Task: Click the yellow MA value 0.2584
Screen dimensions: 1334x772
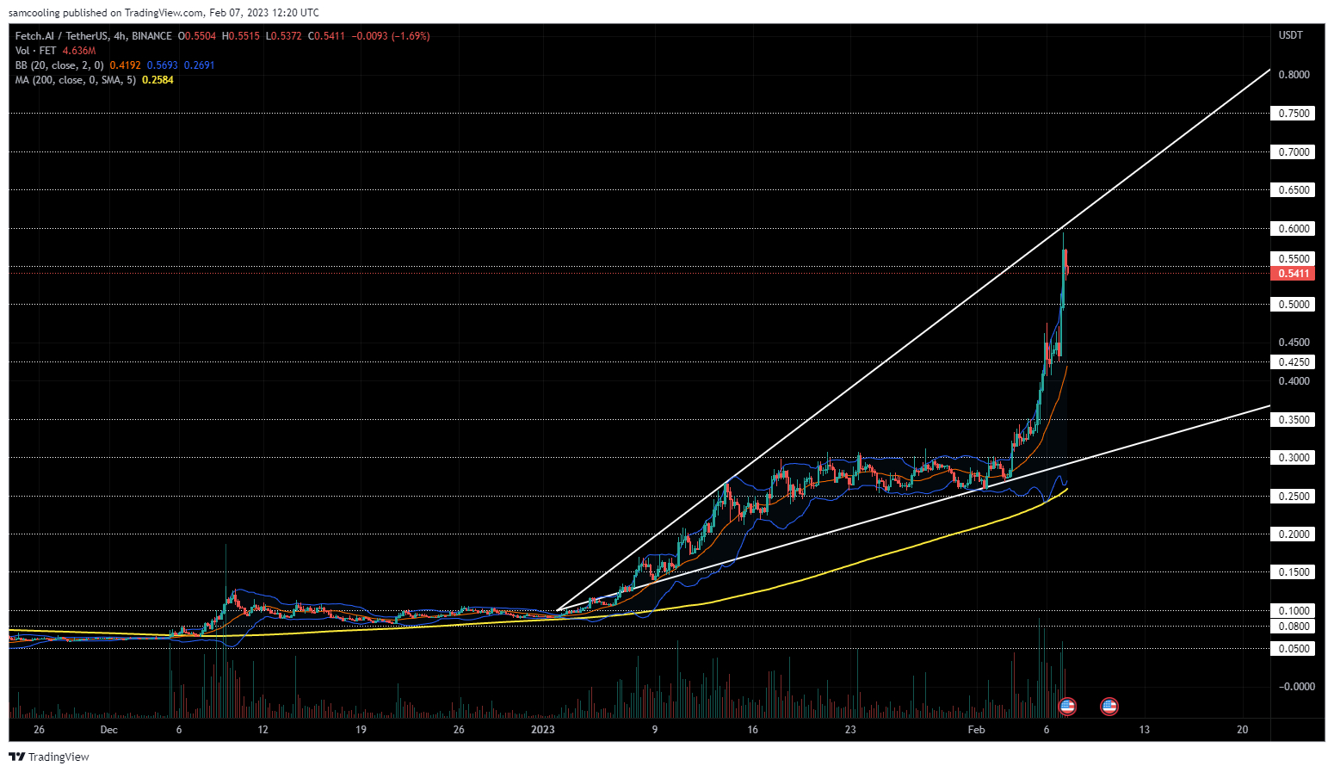Action: click(157, 80)
